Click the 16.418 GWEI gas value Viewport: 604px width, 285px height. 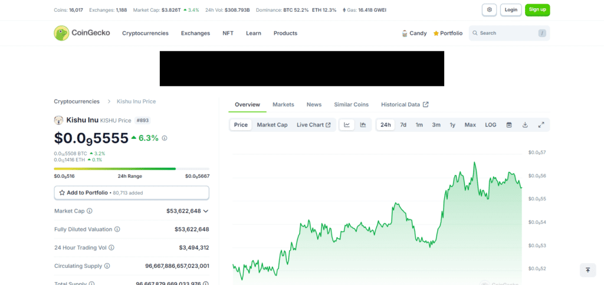pos(372,10)
